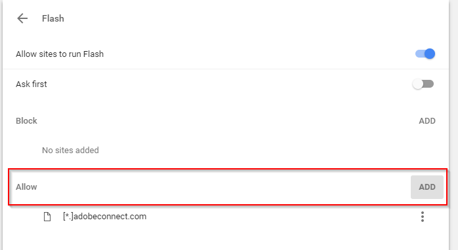458x250 pixels.
Task: Click the Flash page title
Action: [x=53, y=18]
